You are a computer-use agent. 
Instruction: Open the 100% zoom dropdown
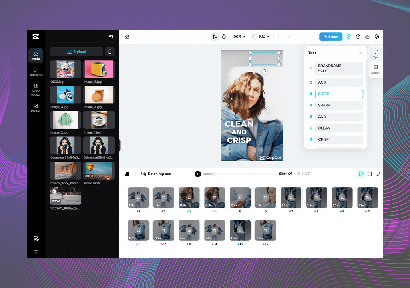[239, 36]
